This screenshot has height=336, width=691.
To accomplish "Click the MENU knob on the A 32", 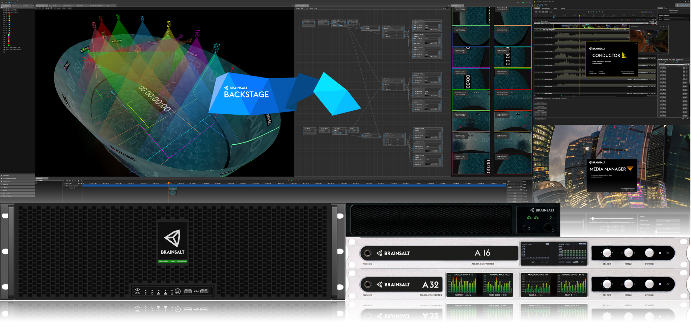I will click(x=628, y=284).
